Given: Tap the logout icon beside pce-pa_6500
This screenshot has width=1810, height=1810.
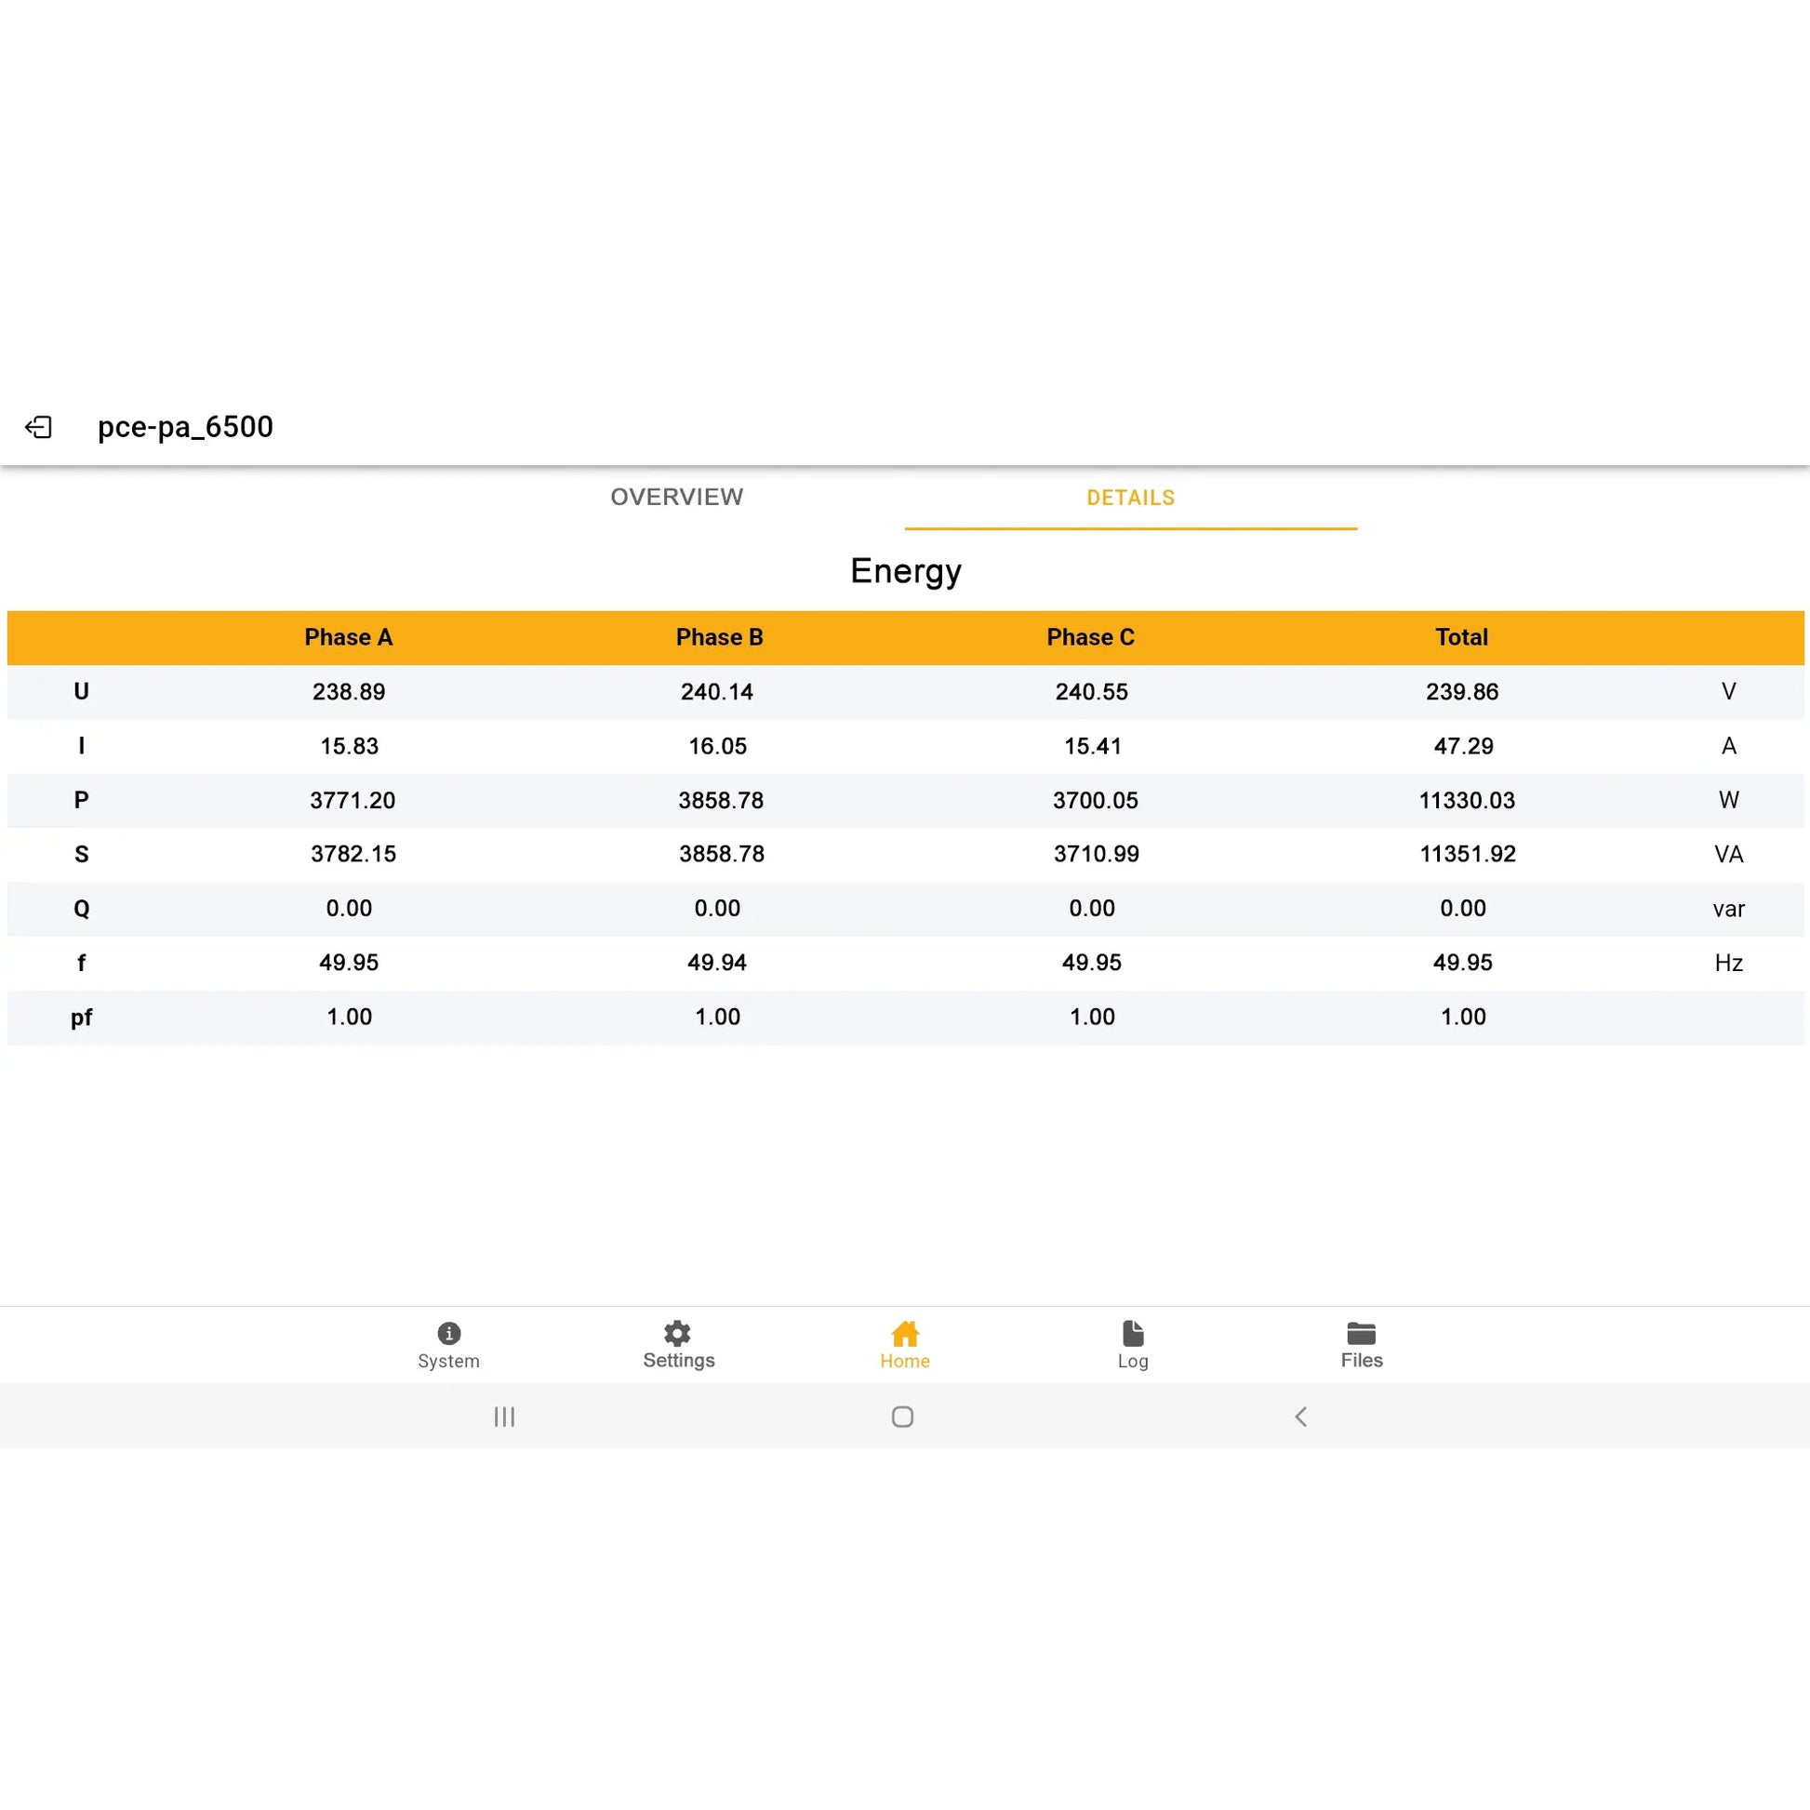Looking at the screenshot, I should click(38, 427).
